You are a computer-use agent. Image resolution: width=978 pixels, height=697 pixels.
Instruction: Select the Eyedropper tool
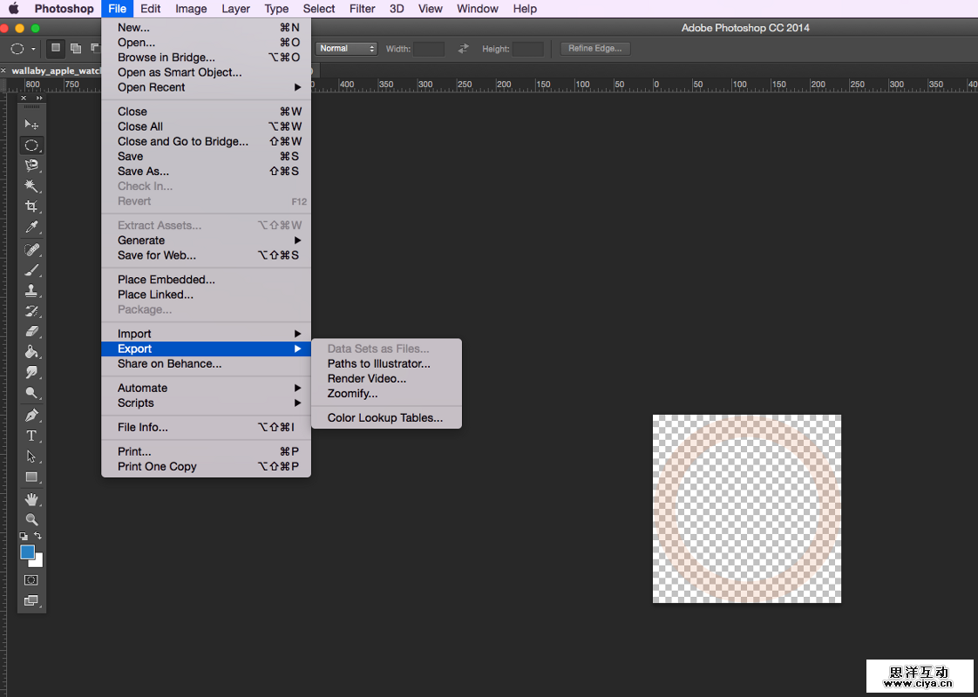(x=31, y=227)
